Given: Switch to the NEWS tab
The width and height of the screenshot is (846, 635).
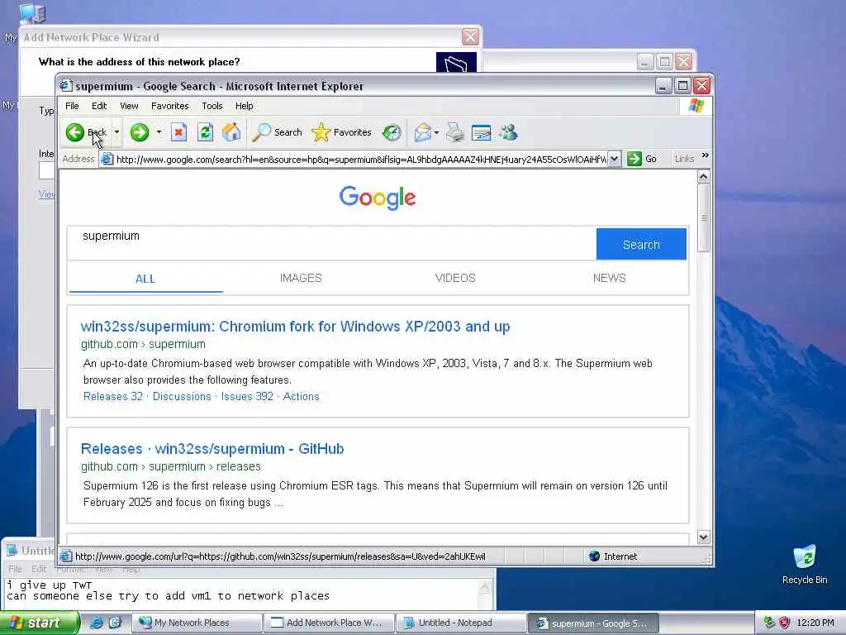Looking at the screenshot, I should pyautogui.click(x=609, y=278).
